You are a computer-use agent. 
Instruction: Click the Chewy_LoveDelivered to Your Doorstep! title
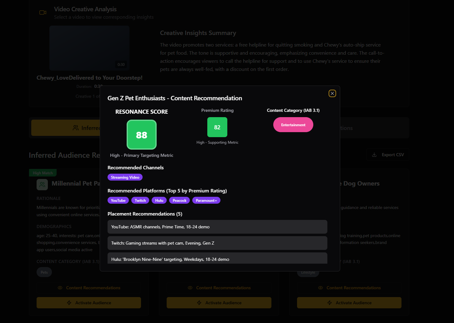89,78
